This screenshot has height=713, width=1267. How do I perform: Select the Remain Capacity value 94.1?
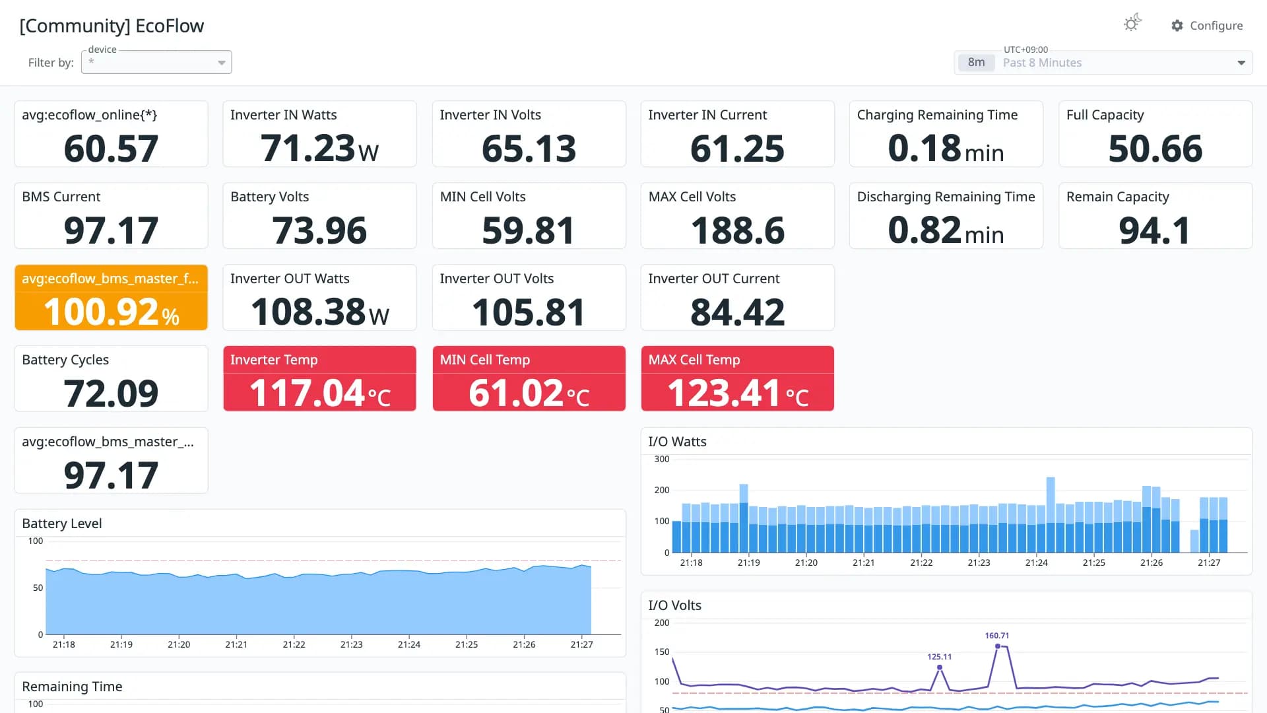tap(1155, 230)
